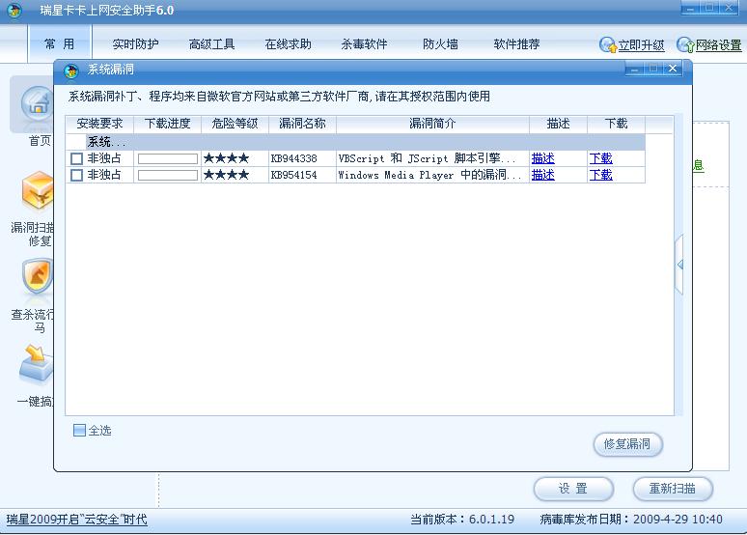The height and width of the screenshot is (535, 747).
Task: Sort by the 漏洞名称 column header
Action: pos(302,124)
